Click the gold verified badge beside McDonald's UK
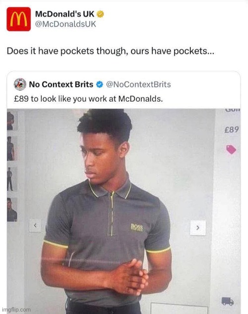The image size is (248, 314). 100,14
